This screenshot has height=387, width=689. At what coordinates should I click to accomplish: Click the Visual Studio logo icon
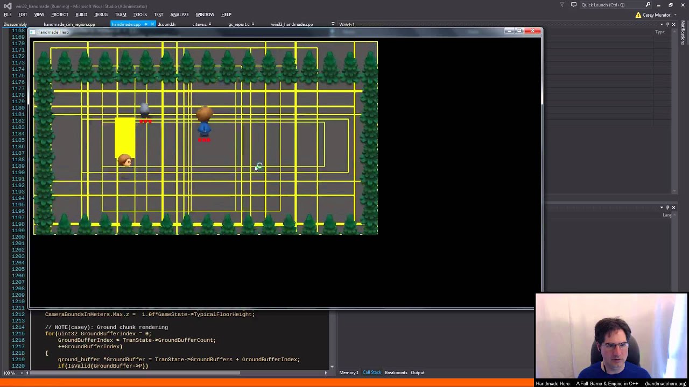(x=8, y=5)
